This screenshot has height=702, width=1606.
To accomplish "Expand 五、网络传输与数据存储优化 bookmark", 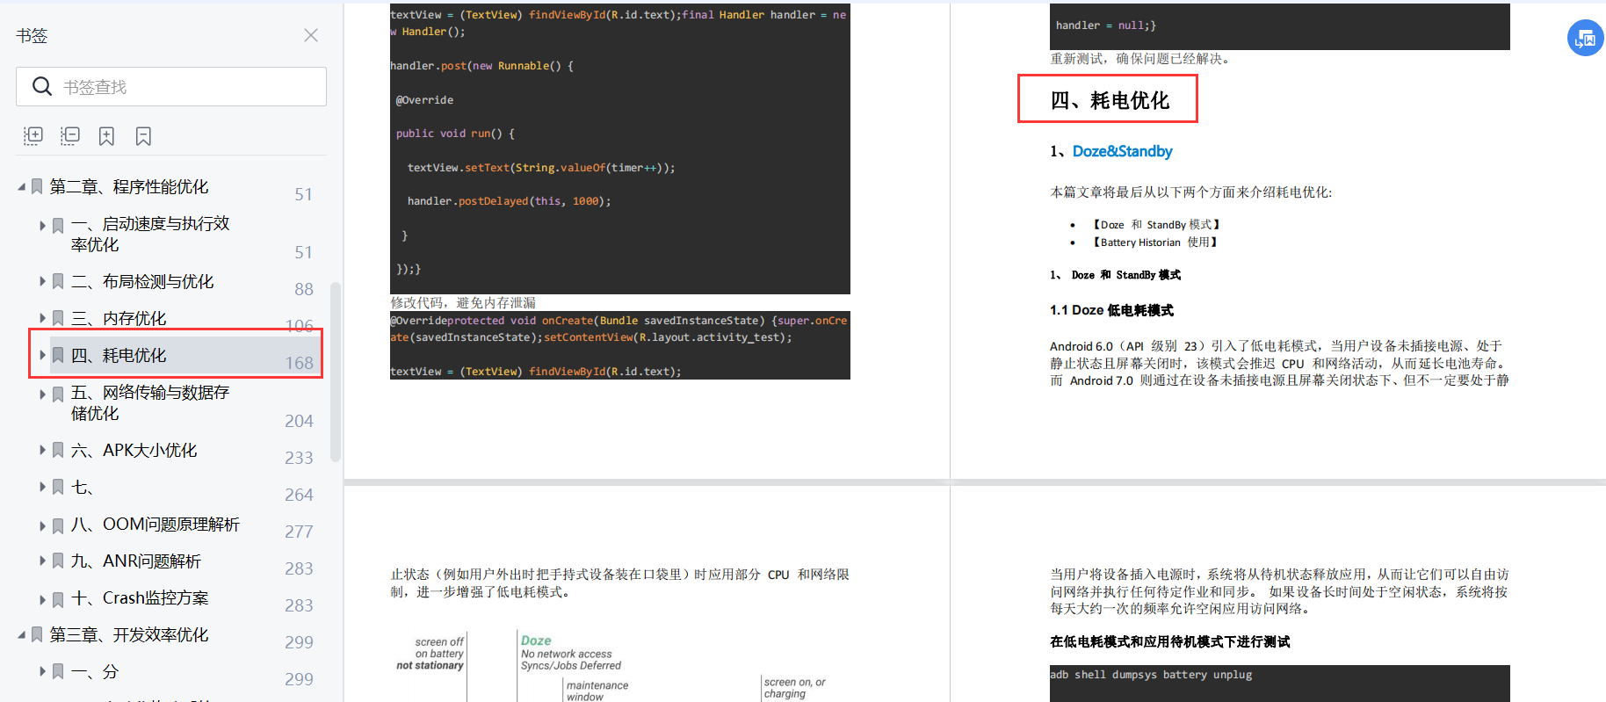I will [42, 394].
